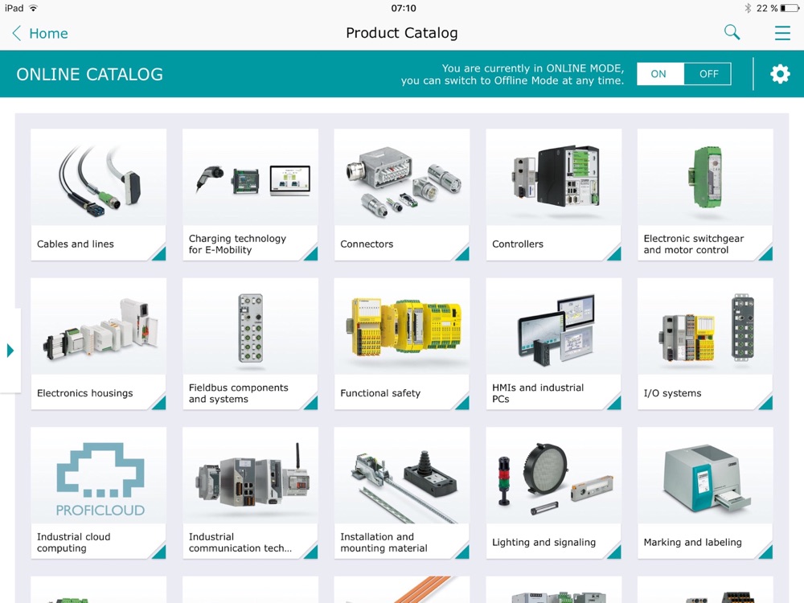Select 'Industrial cloud computing' label
The image size is (804, 603).
73,543
